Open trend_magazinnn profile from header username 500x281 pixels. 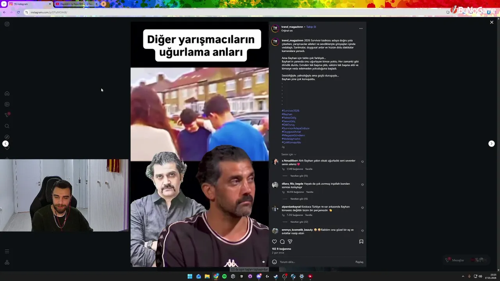tap(292, 27)
